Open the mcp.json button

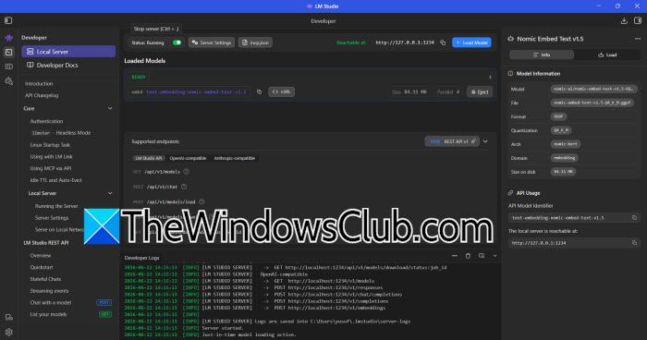255,42
